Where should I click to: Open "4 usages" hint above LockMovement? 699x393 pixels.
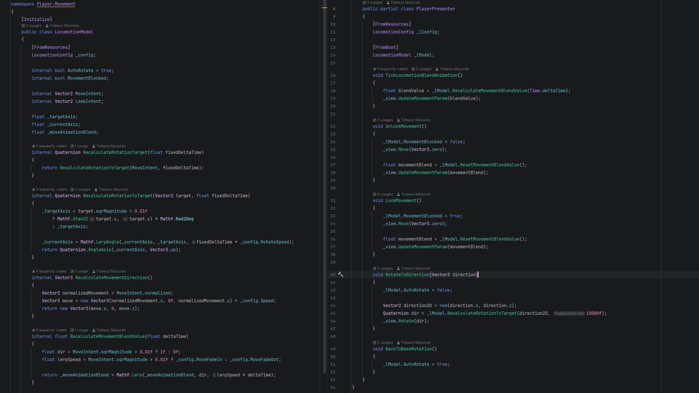383,194
